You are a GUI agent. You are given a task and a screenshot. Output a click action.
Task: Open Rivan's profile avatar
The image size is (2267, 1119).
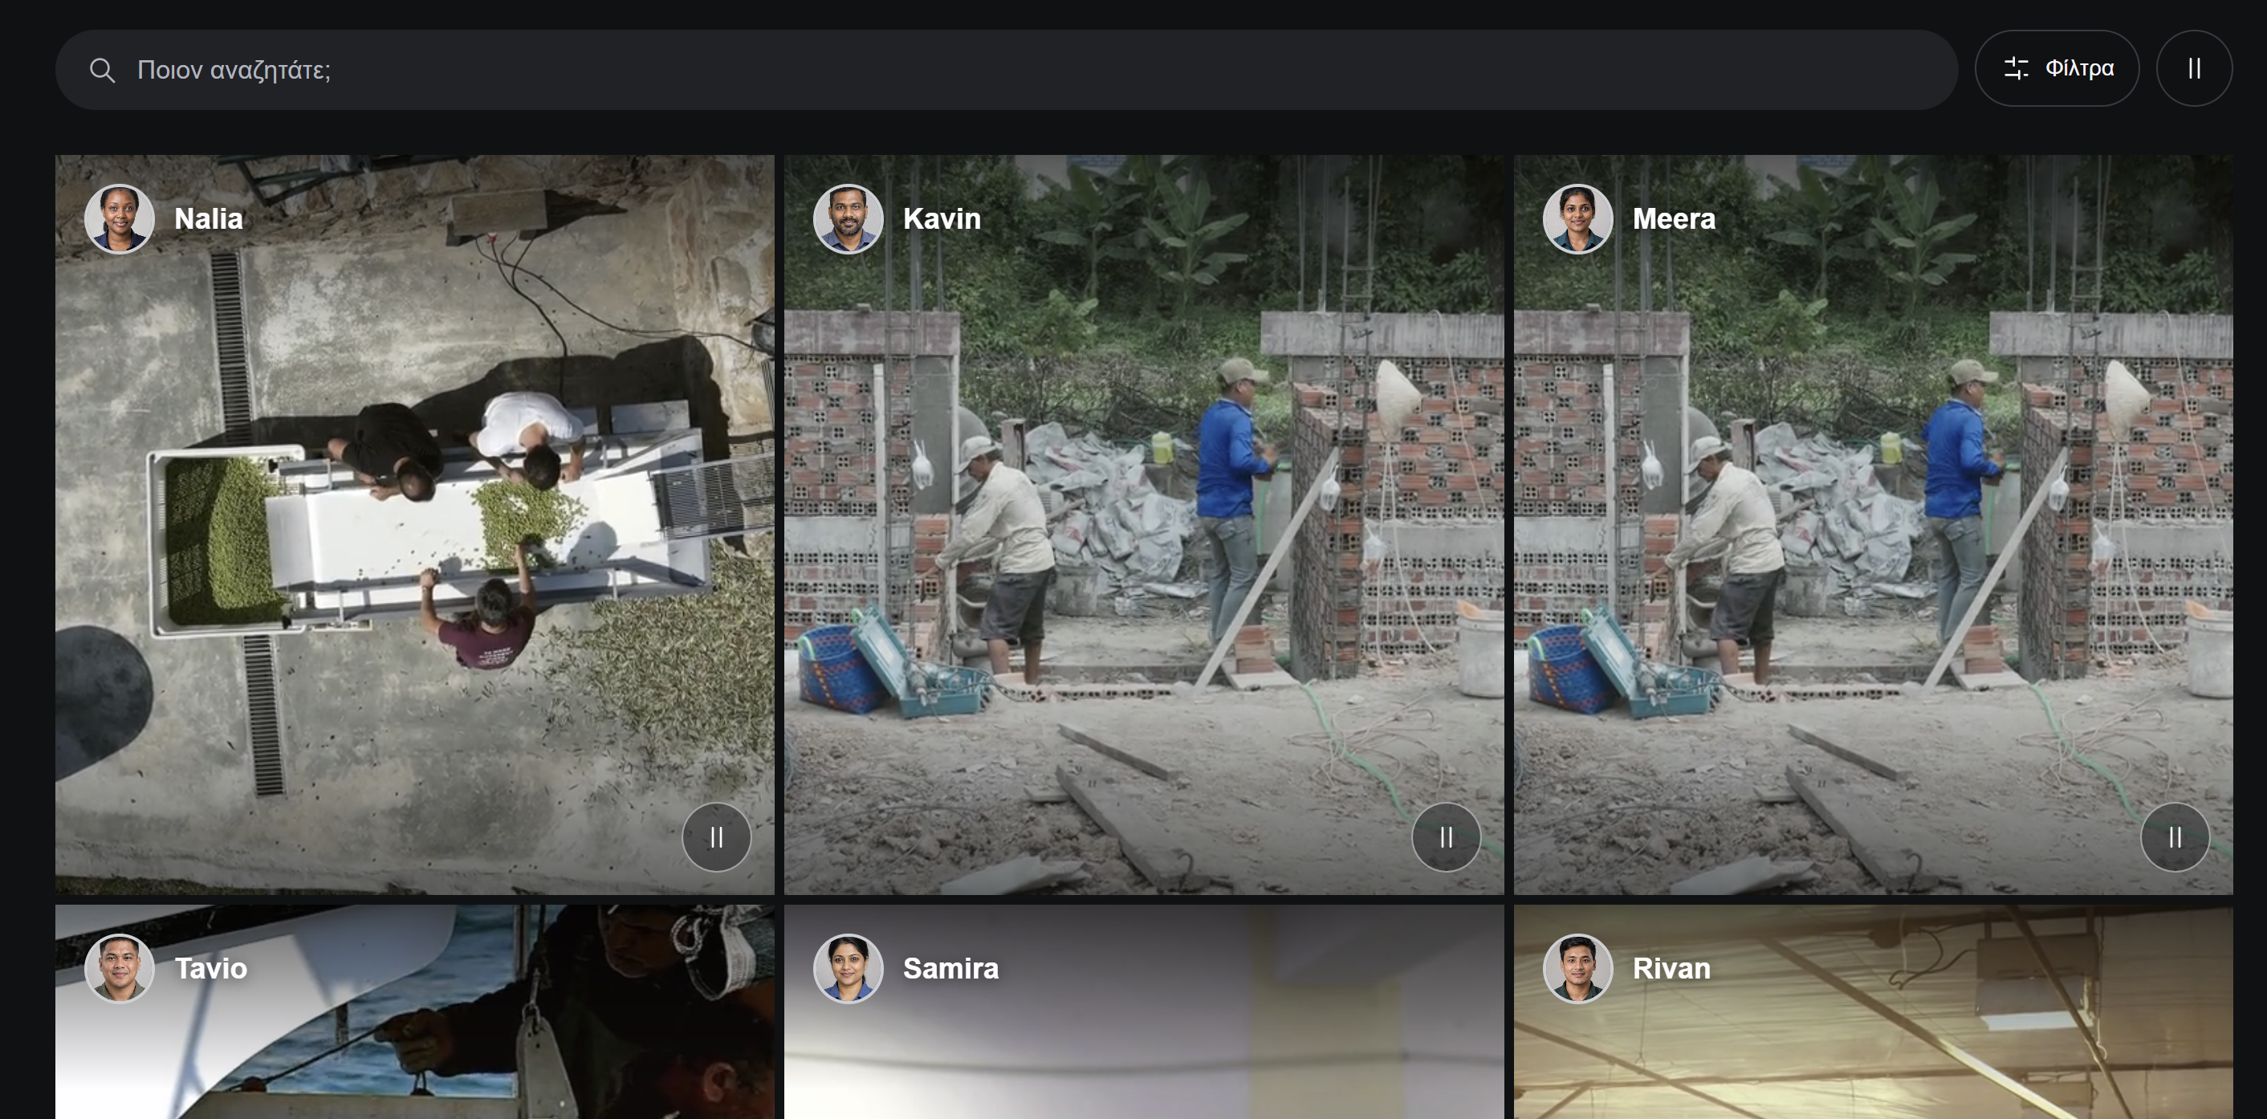[1578, 969]
